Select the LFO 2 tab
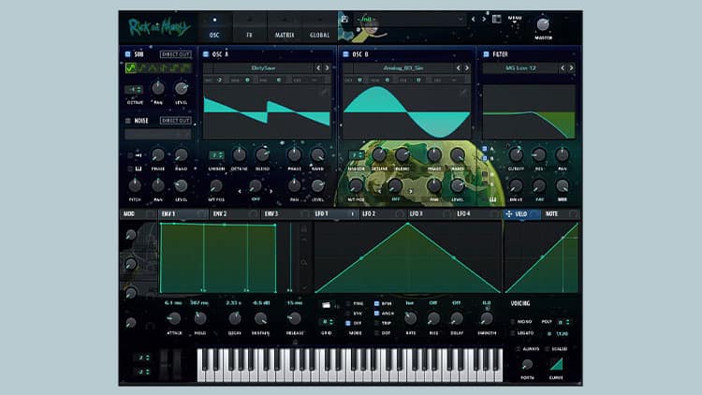The width and height of the screenshot is (702, 395). (384, 214)
